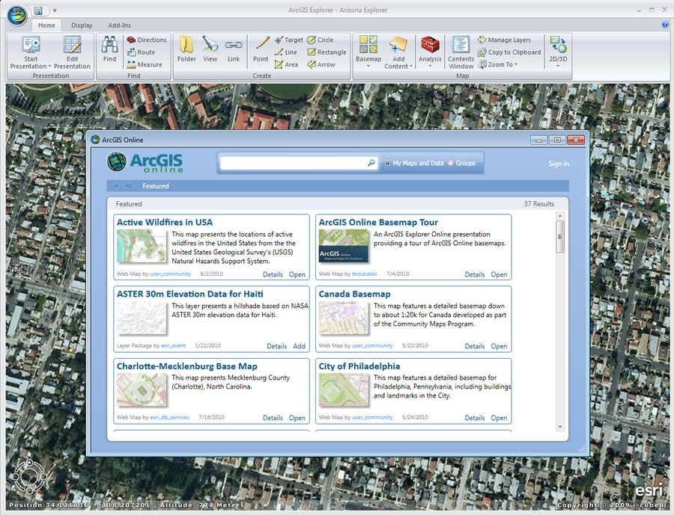Viewport: 674px width, 515px height.
Task: Select the Groups radio button
Action: (x=450, y=163)
